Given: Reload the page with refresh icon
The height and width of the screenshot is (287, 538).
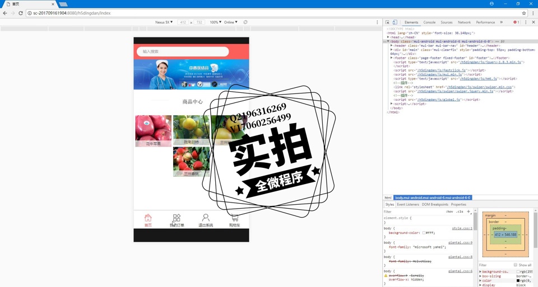Looking at the screenshot, I should point(21,13).
